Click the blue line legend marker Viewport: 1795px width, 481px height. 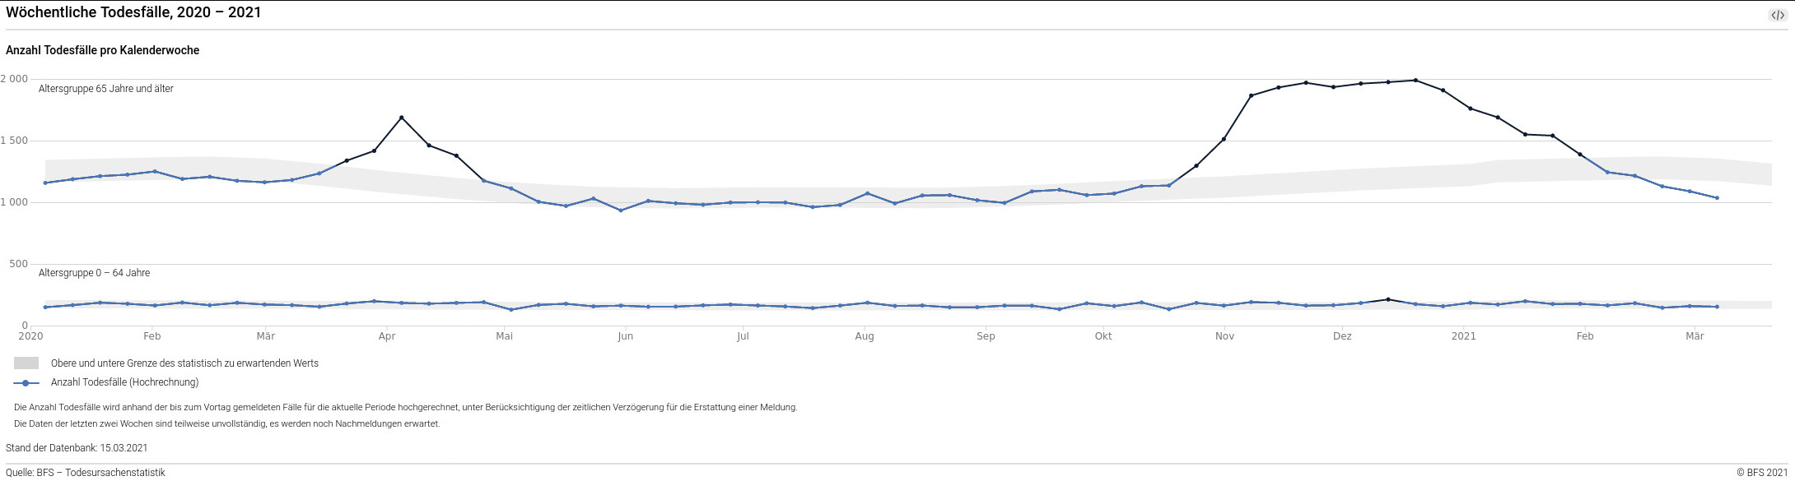26,383
